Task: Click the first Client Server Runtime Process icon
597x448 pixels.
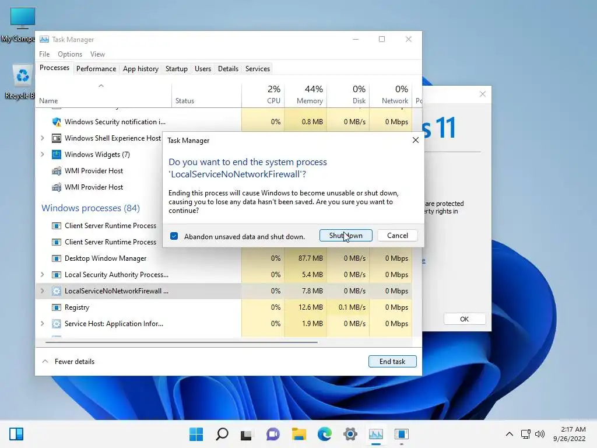Action: tap(57, 226)
